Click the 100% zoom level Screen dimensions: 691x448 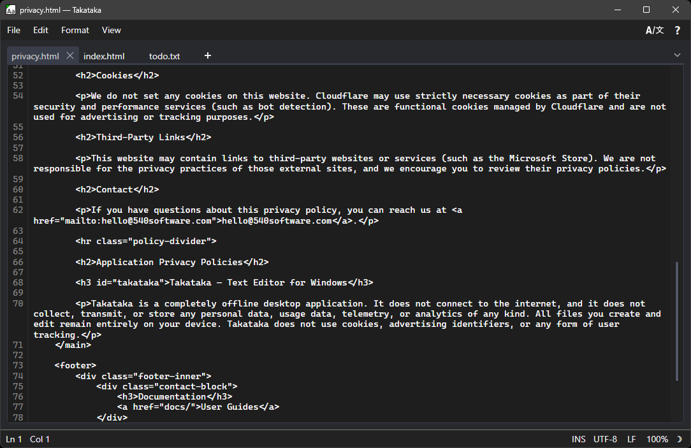(657, 439)
